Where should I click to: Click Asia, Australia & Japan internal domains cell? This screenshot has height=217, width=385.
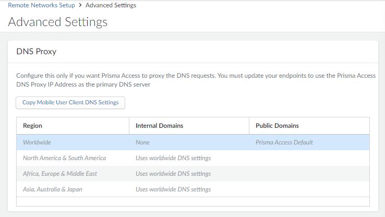[173, 189]
